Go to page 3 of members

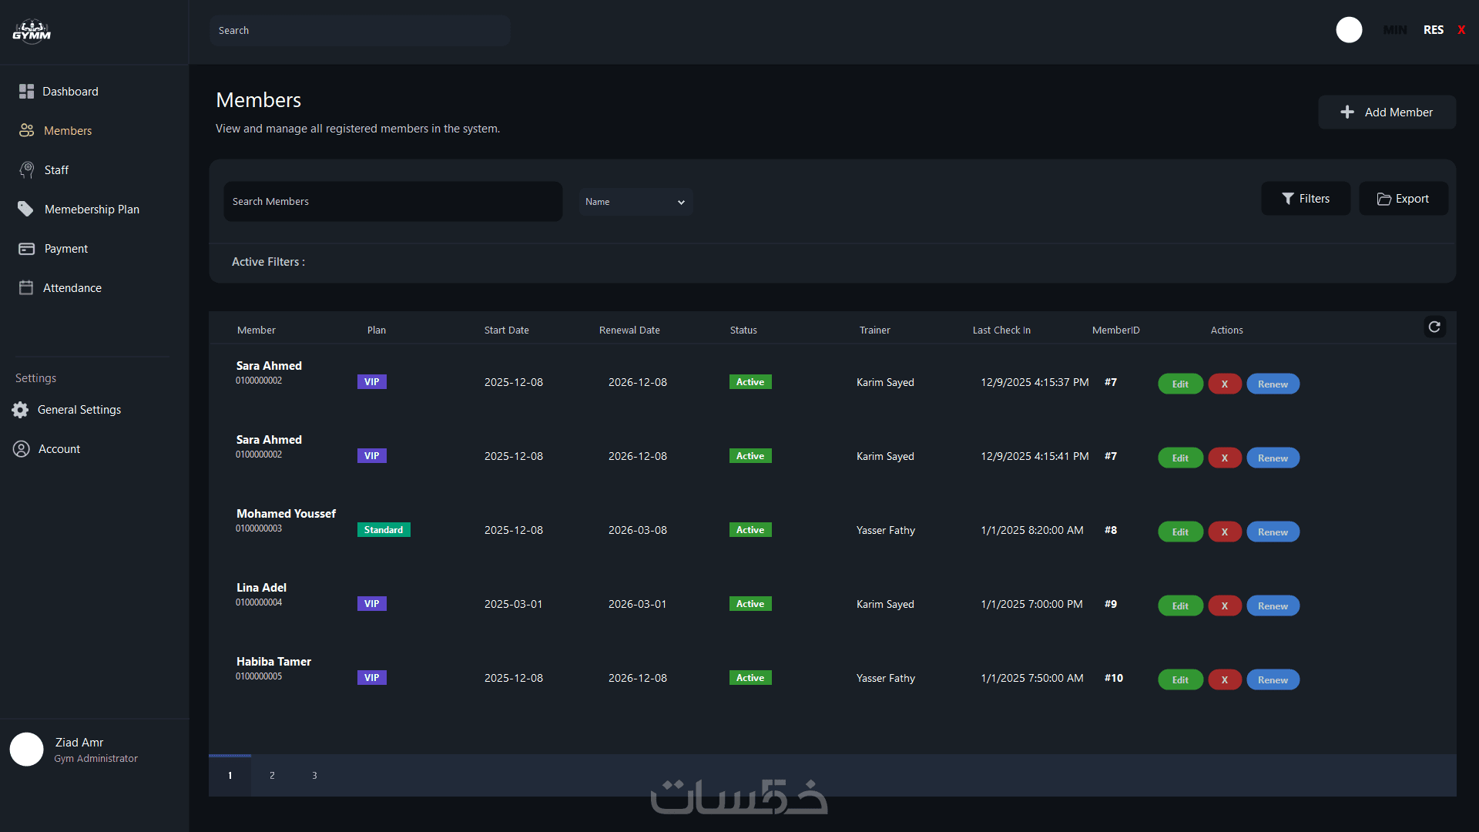coord(314,776)
